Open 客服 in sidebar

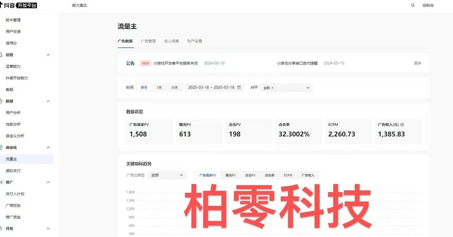(9, 89)
